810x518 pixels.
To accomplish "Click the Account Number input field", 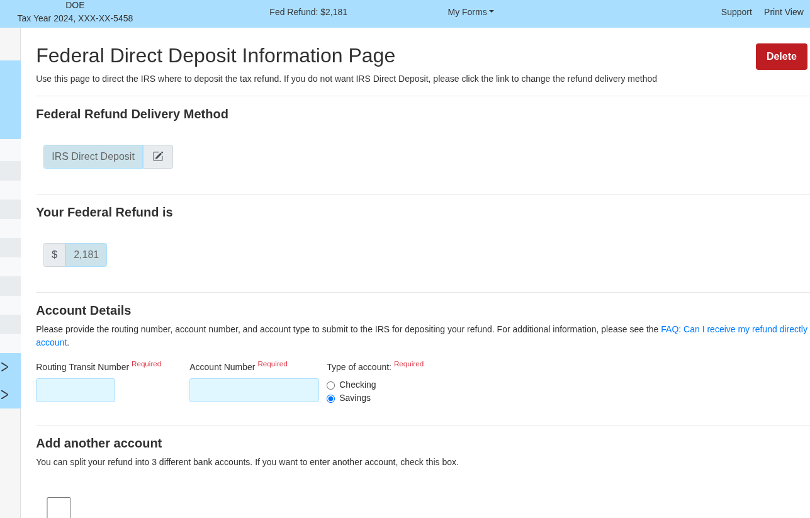I will [254, 390].
